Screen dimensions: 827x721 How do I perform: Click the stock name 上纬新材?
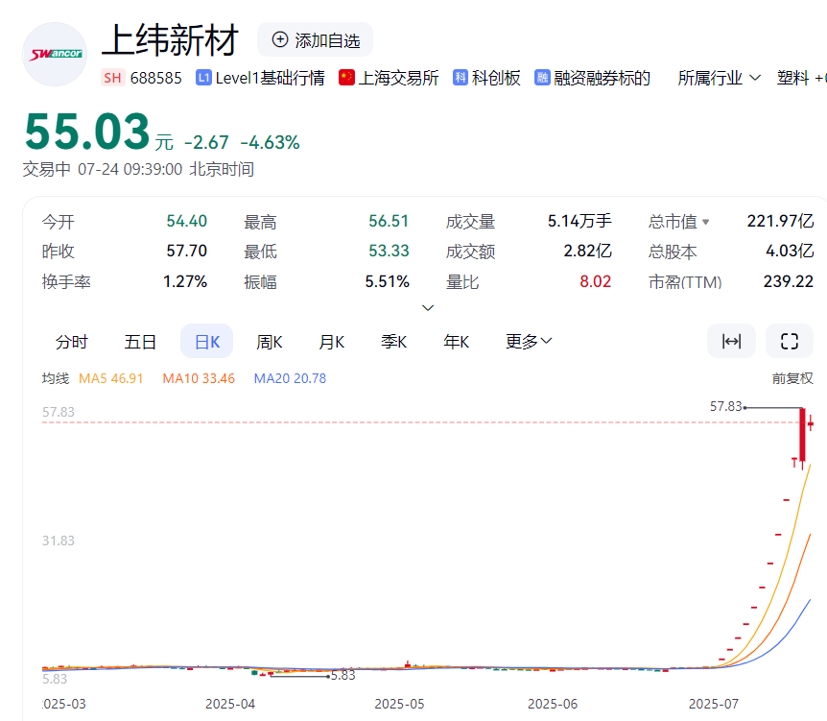170,40
